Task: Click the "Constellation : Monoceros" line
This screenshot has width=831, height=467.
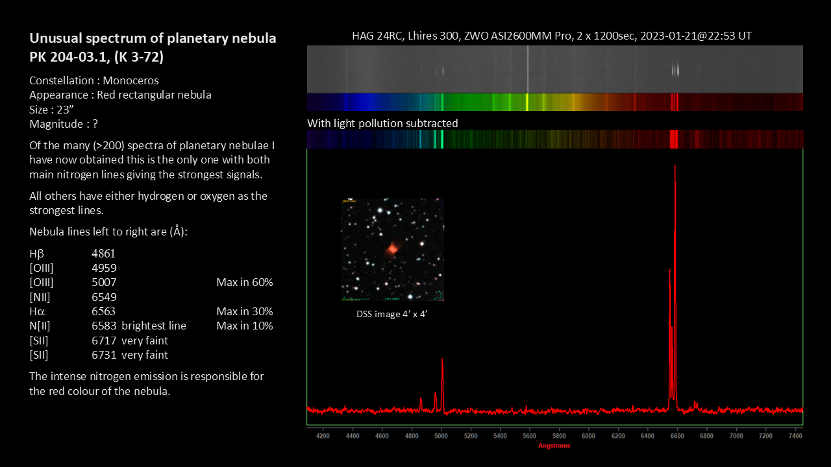Action: (94, 80)
